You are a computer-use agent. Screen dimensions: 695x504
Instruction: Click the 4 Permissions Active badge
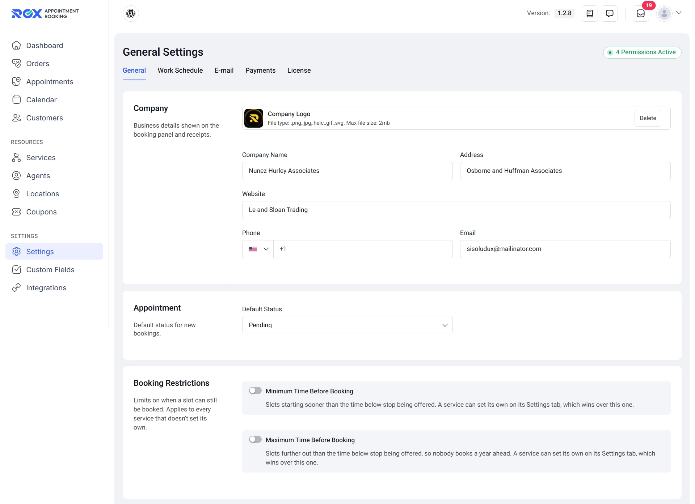[642, 52]
